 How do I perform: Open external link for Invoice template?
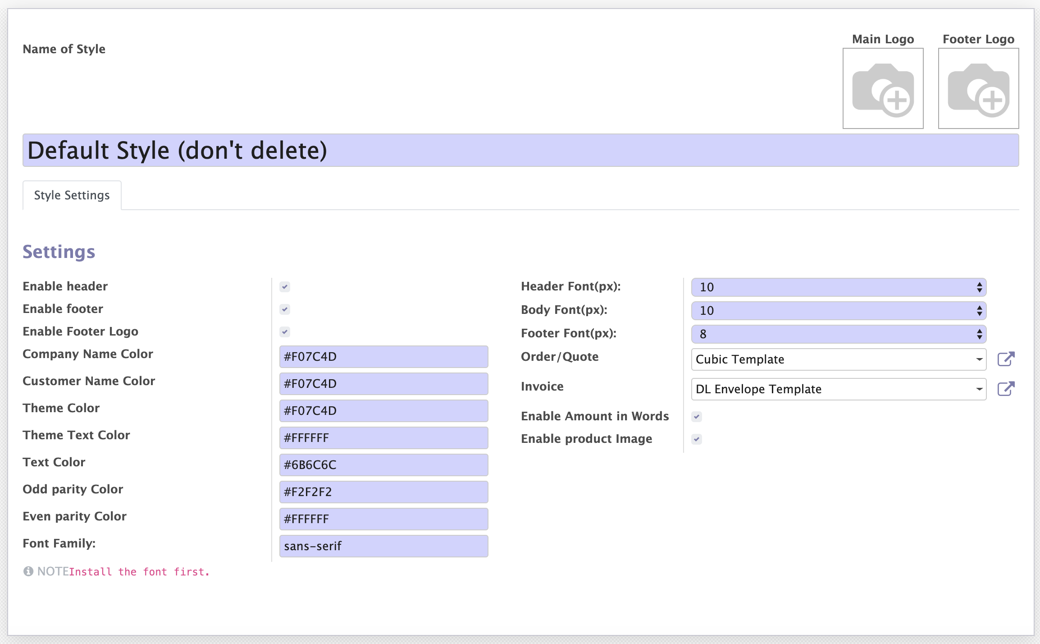(1006, 389)
